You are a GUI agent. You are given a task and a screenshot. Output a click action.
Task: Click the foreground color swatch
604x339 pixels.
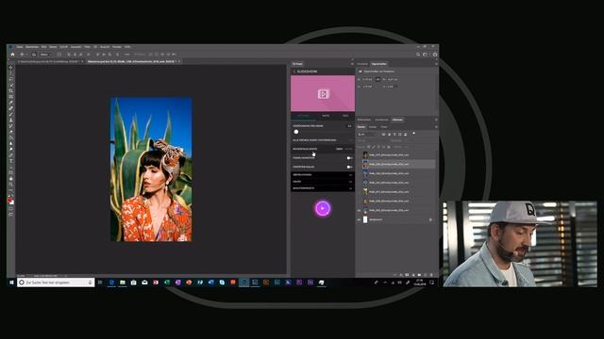10,200
